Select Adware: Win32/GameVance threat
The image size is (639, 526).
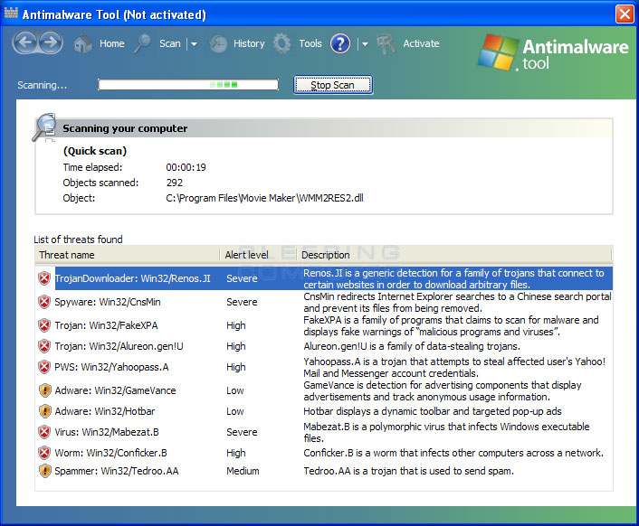(115, 390)
